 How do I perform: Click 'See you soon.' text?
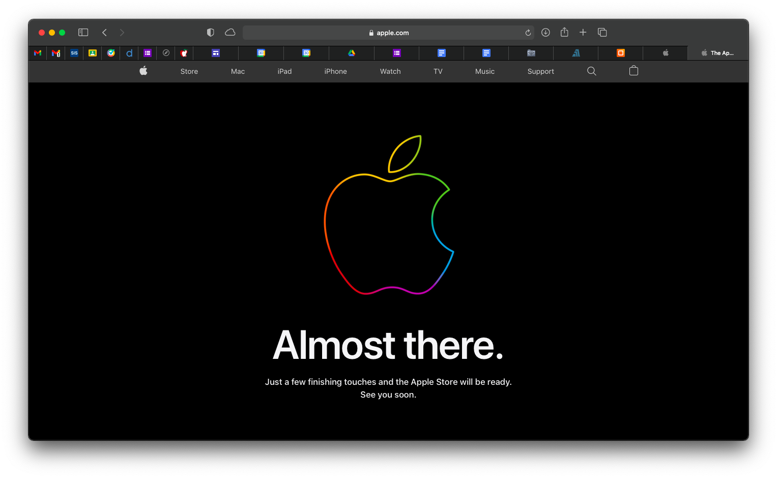[388, 395]
